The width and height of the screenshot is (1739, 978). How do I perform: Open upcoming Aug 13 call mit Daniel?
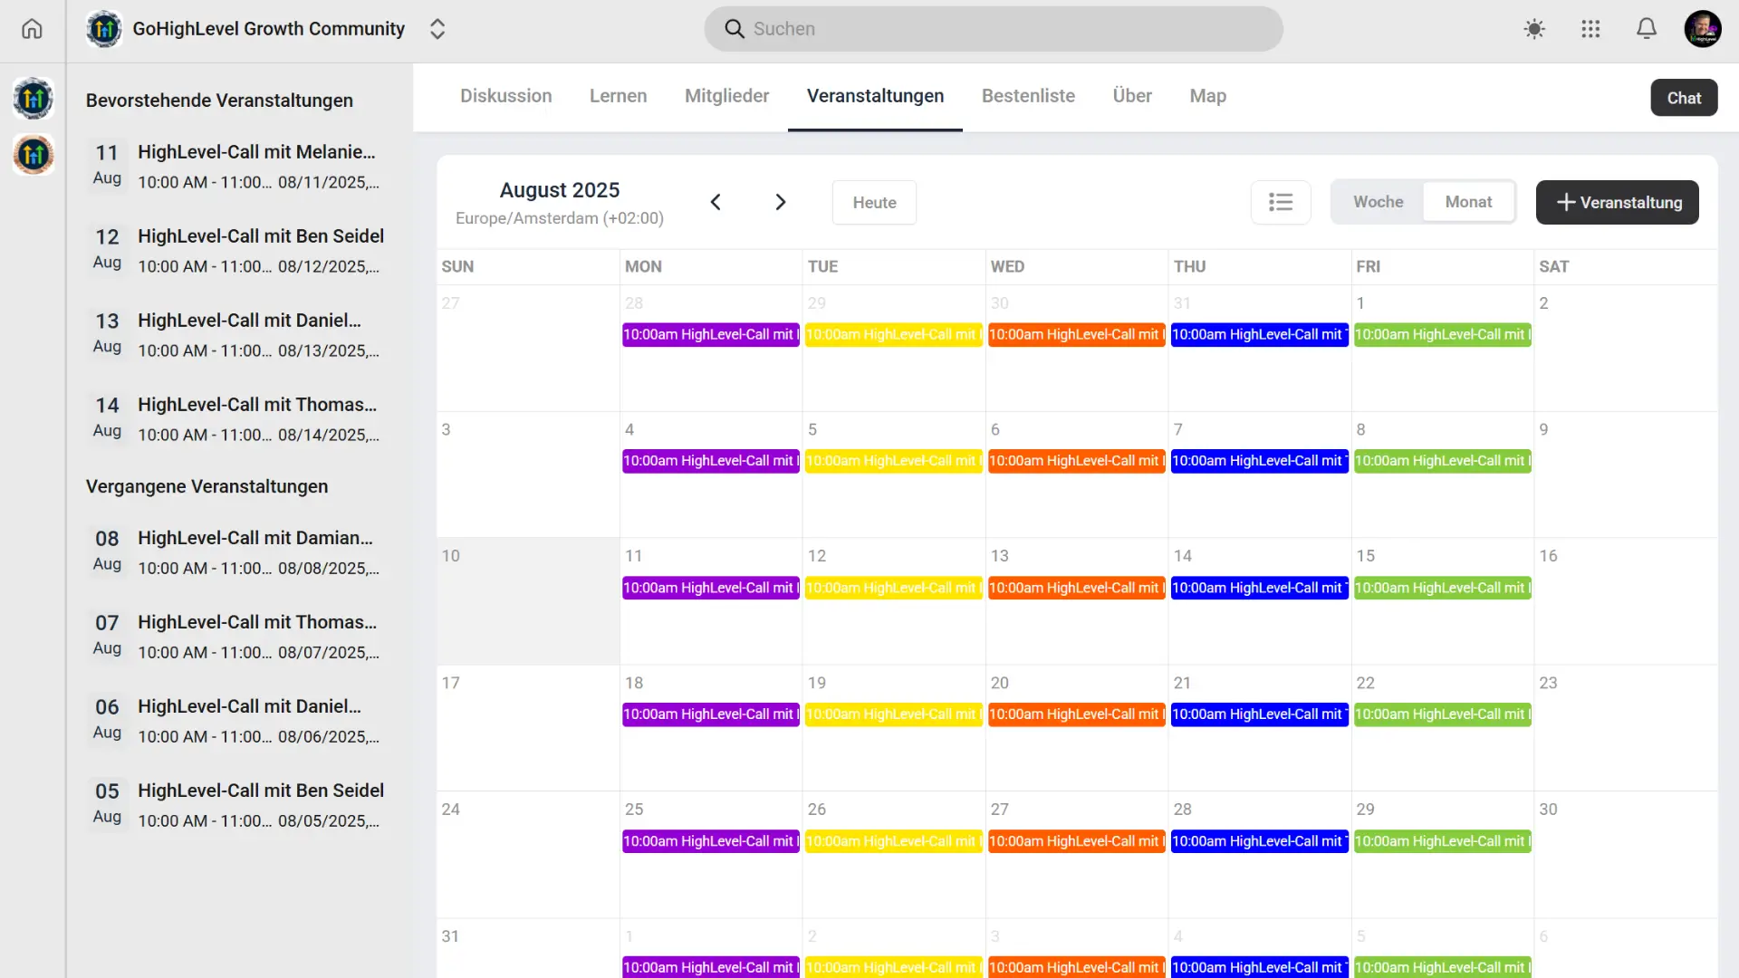coord(236,334)
